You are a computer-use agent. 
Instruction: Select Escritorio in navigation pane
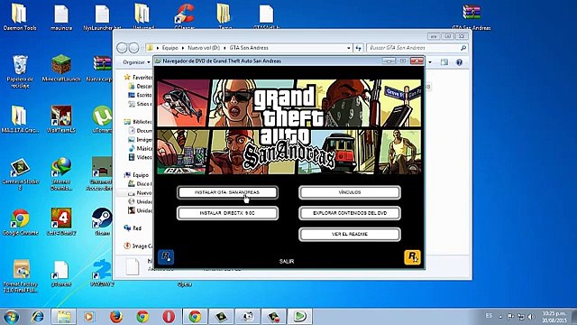(140, 95)
